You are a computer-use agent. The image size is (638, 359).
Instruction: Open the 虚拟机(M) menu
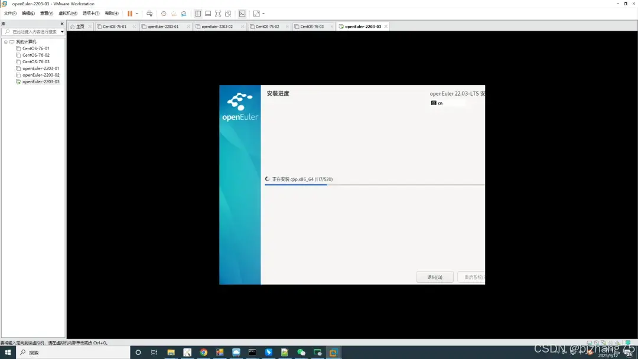click(67, 13)
